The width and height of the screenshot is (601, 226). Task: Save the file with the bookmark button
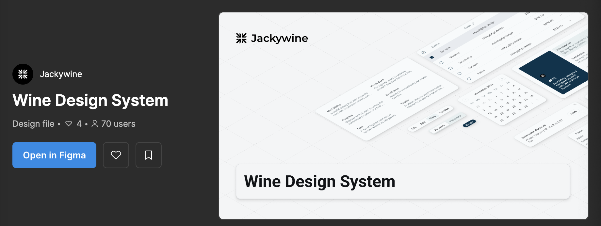(x=149, y=155)
